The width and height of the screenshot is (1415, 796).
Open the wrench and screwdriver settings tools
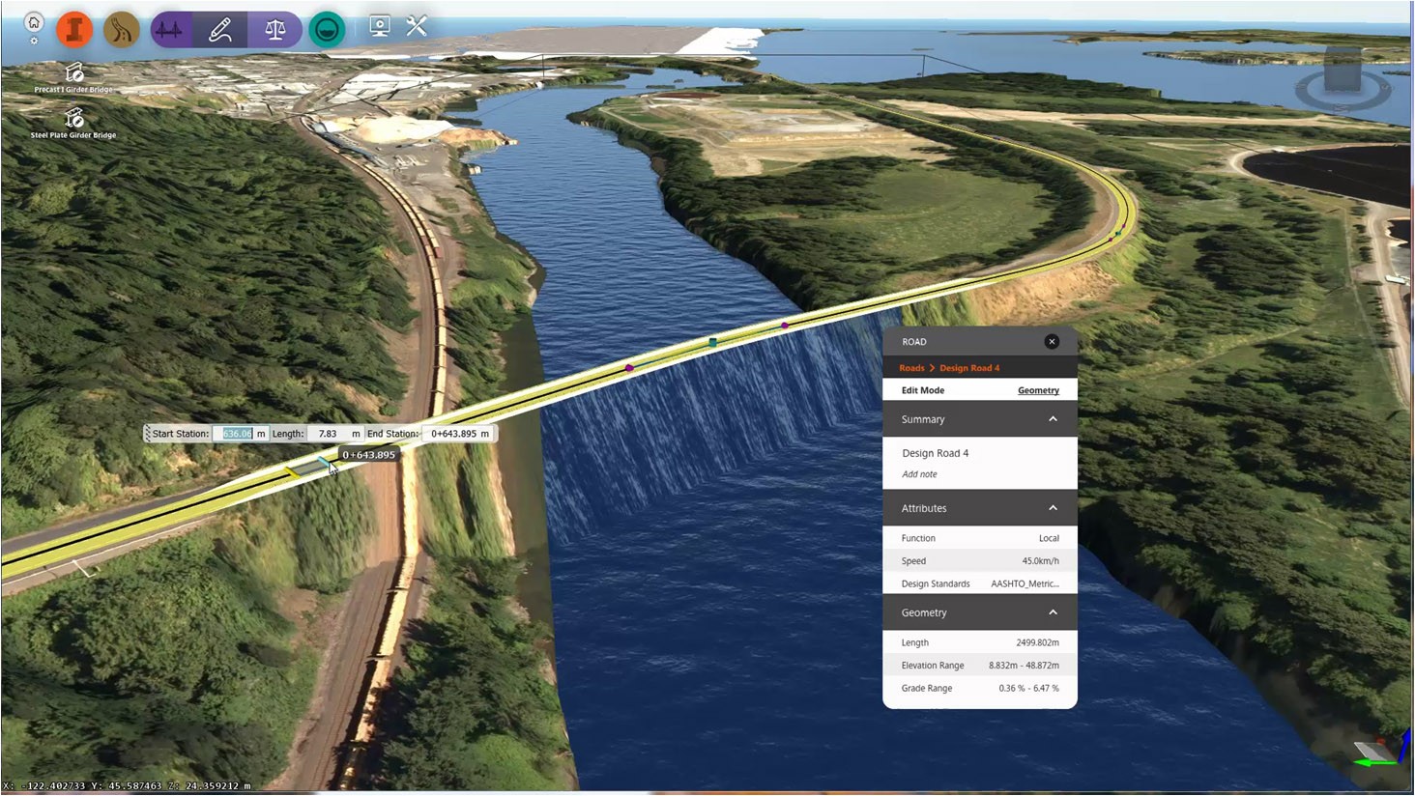pyautogui.click(x=417, y=26)
